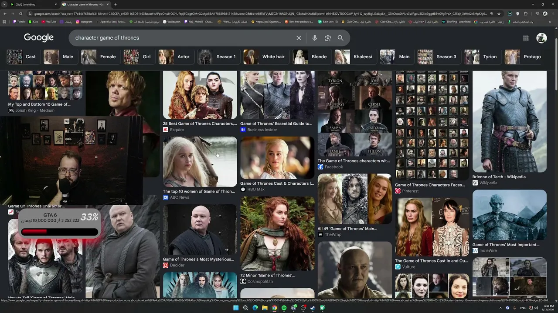The width and height of the screenshot is (558, 313).
Task: Close the character game of thrones tab
Action: (107, 4)
